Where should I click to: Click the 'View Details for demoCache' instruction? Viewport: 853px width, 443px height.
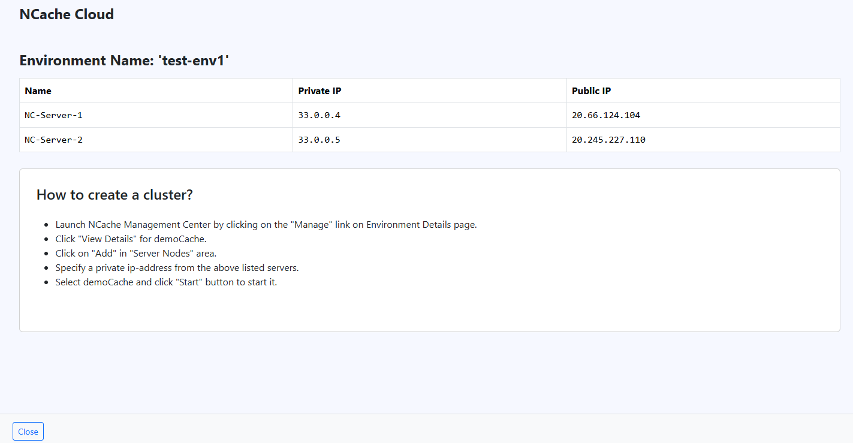coord(131,239)
